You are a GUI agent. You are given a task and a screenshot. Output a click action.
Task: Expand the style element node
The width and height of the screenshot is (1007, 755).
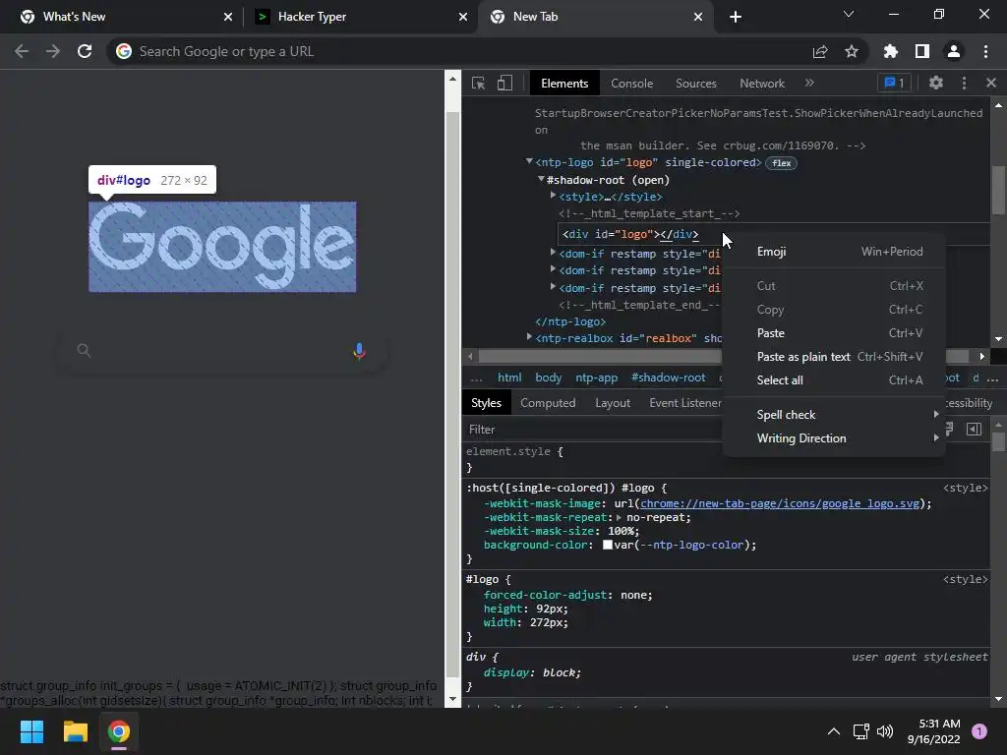click(553, 196)
